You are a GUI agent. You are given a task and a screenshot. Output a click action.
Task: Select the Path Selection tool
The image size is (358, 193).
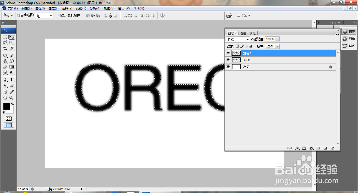[x=5, y=85]
